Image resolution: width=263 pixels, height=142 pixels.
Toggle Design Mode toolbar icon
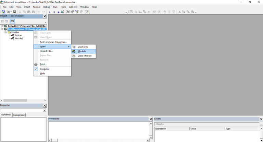tap(63, 12)
